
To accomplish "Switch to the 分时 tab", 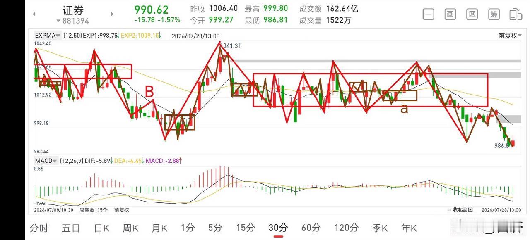I will (x=39, y=228).
